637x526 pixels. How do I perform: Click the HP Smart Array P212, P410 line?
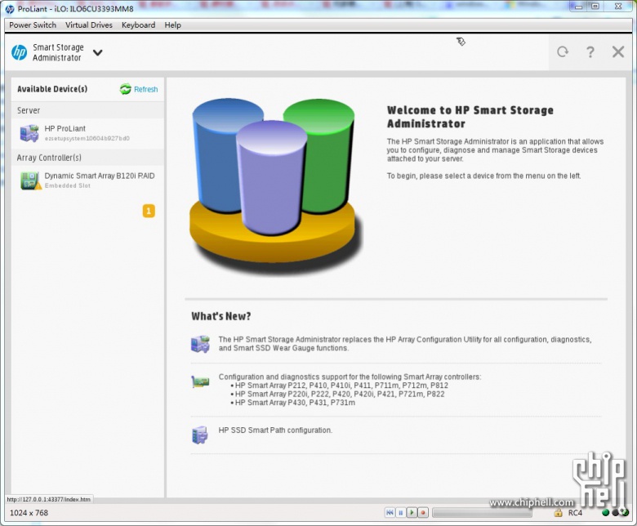pos(341,386)
